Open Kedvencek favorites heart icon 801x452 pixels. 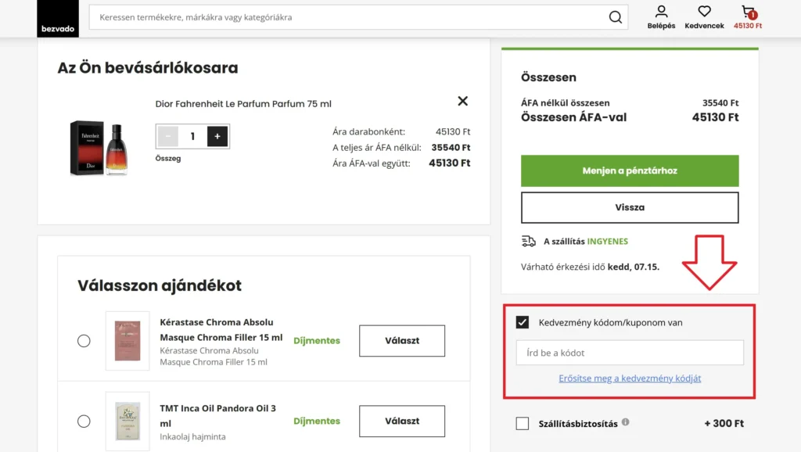click(704, 17)
